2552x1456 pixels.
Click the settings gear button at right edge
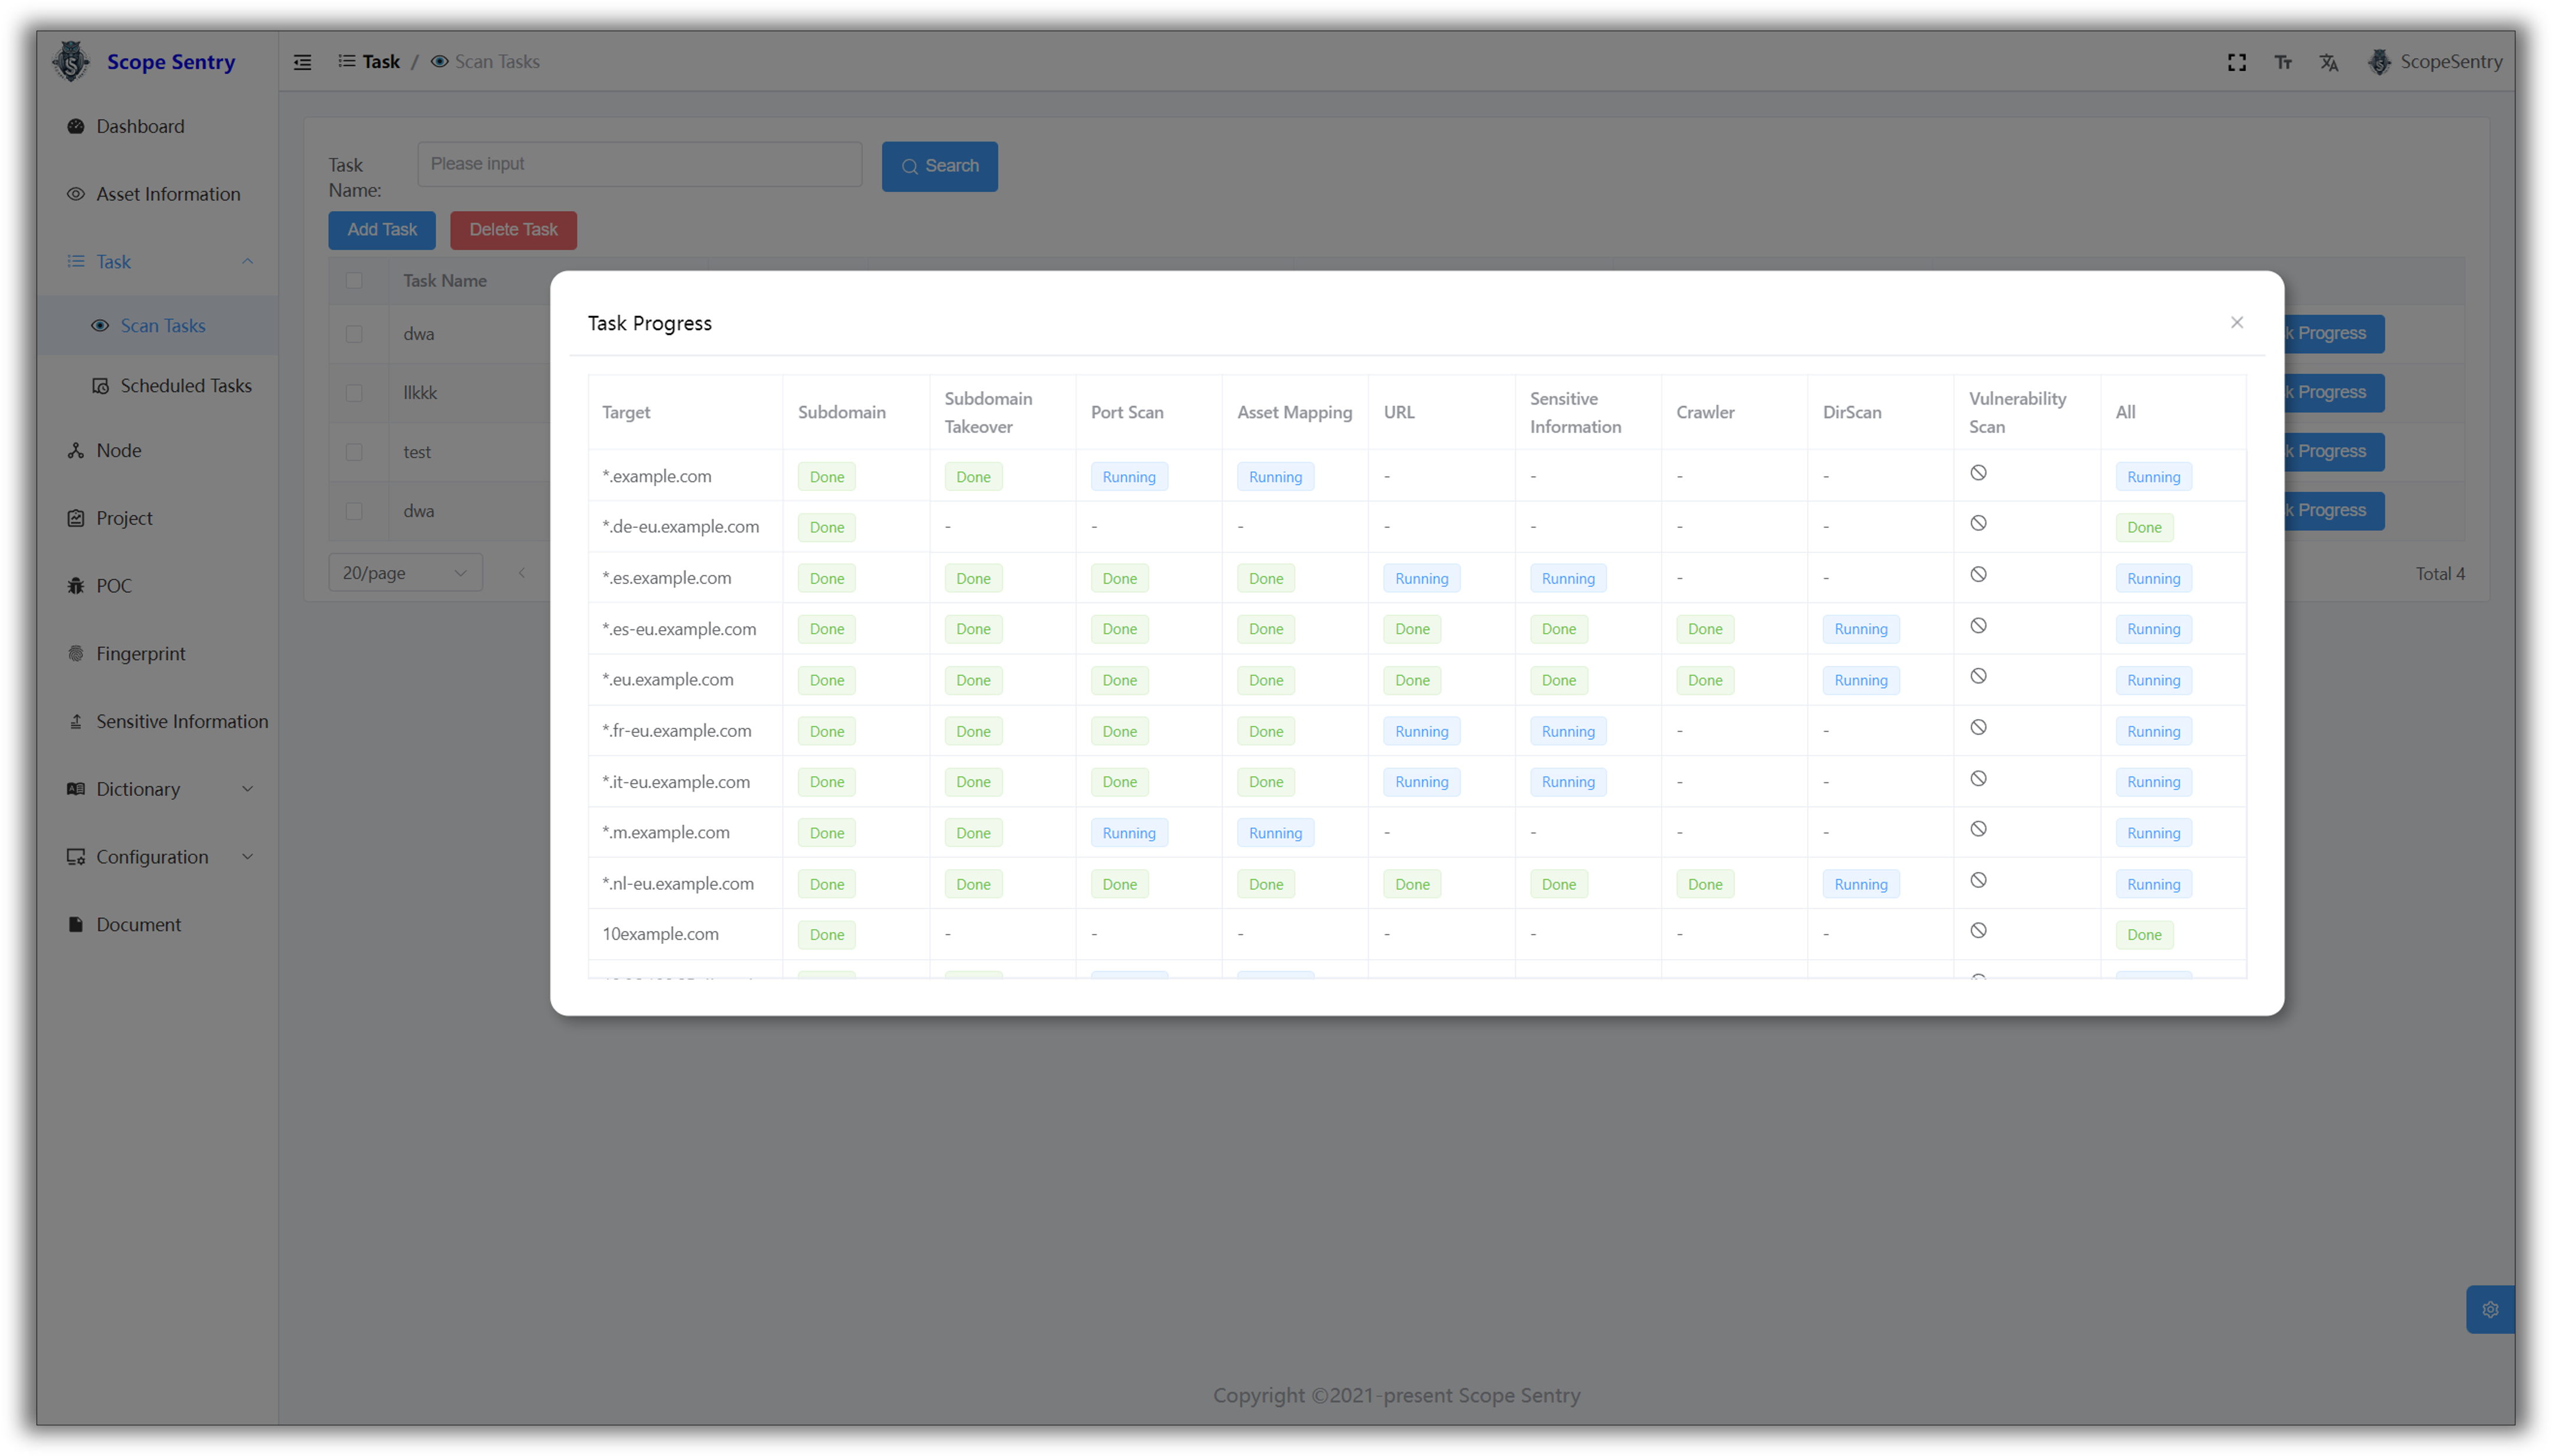point(2489,1309)
